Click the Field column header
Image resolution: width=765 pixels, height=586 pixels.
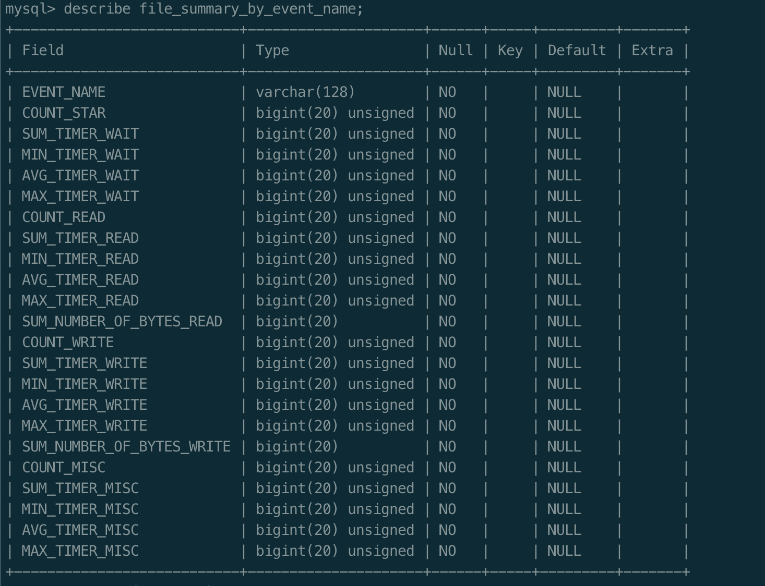43,51
